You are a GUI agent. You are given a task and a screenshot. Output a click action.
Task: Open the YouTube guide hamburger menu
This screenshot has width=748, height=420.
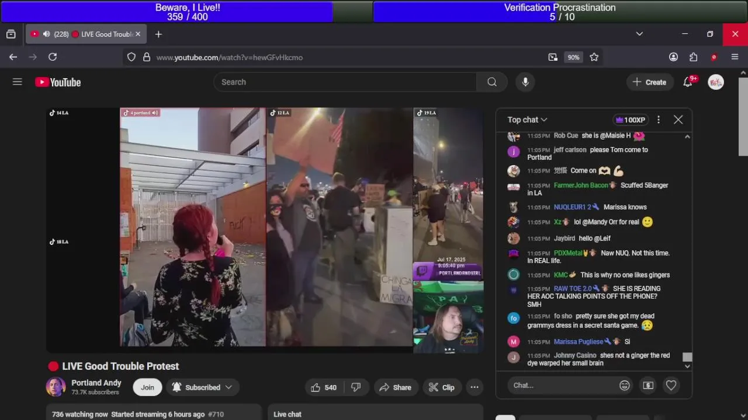tap(18, 82)
